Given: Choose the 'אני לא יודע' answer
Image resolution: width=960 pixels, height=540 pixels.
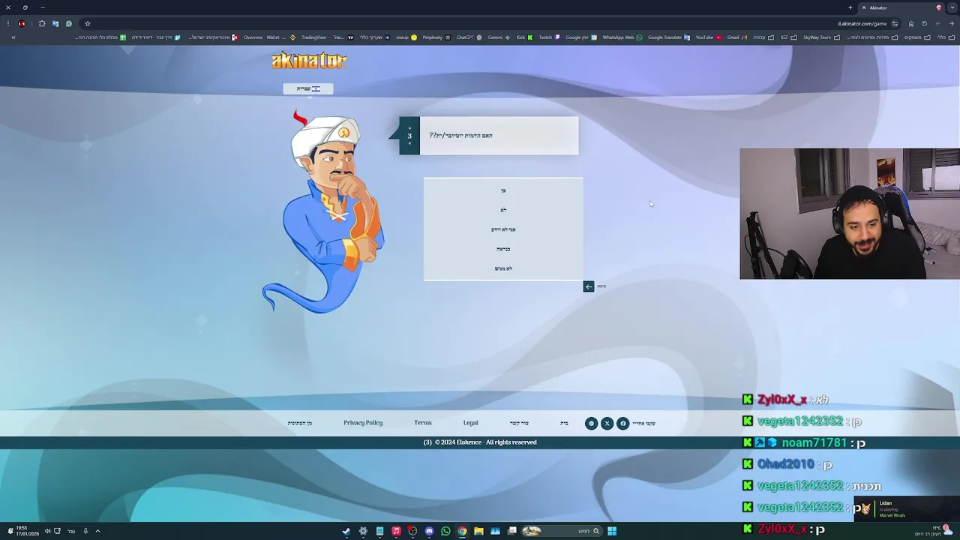Looking at the screenshot, I should 503,229.
